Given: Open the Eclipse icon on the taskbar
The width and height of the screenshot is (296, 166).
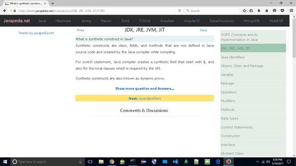Looking at the screenshot, I should click(x=143, y=162).
